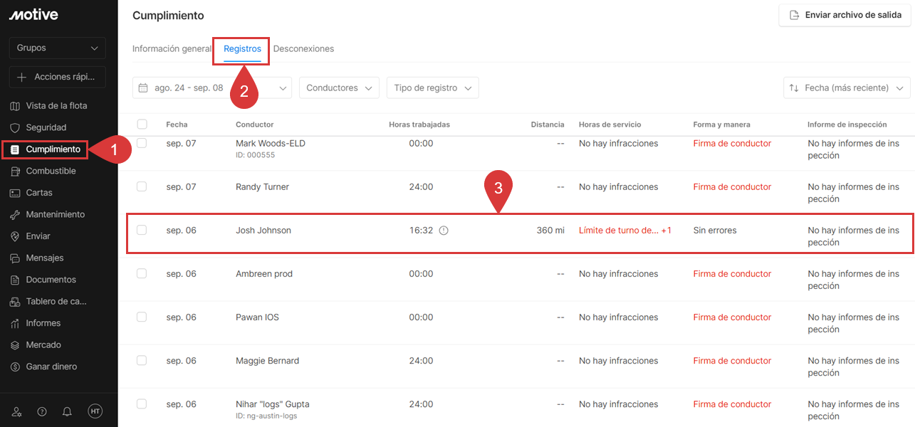Screen dimensions: 915x427
Task: Click info icon next to 16:32 hours
Action: tap(444, 231)
